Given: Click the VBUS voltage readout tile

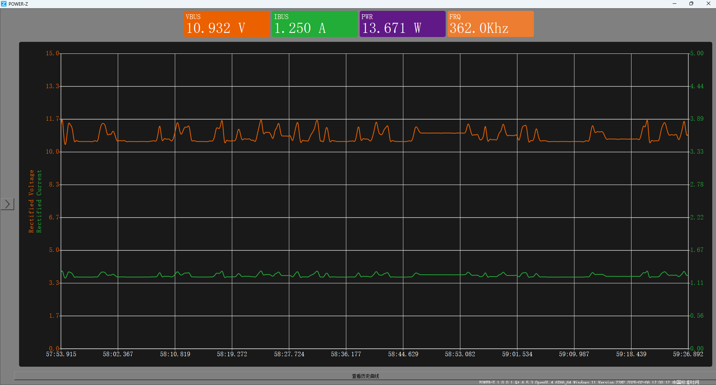Looking at the screenshot, I should pyautogui.click(x=227, y=24).
